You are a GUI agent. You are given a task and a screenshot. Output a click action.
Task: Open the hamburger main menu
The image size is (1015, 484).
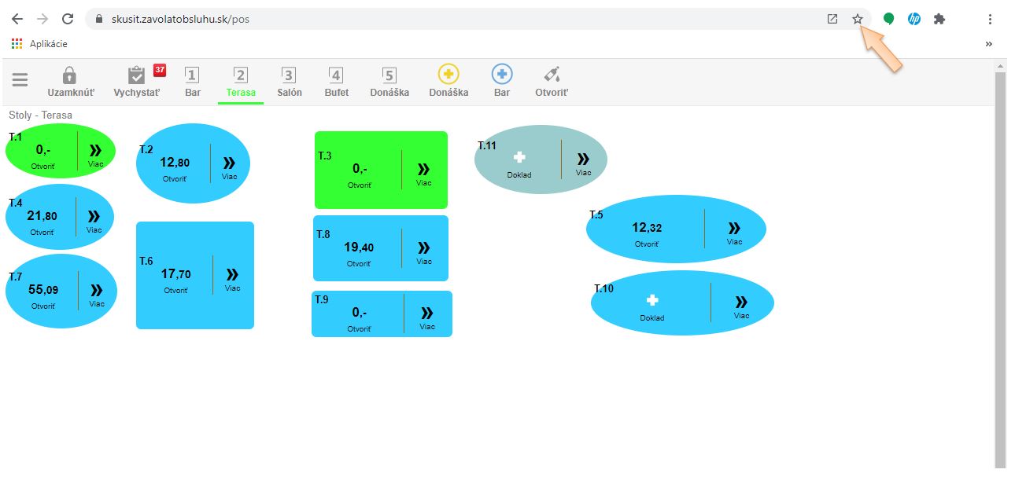(20, 80)
